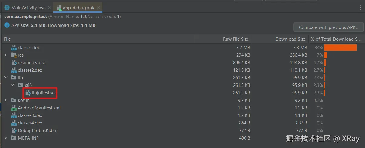Click the resources.arsc file icon
The width and height of the screenshot is (365, 148).
[x=14, y=63]
